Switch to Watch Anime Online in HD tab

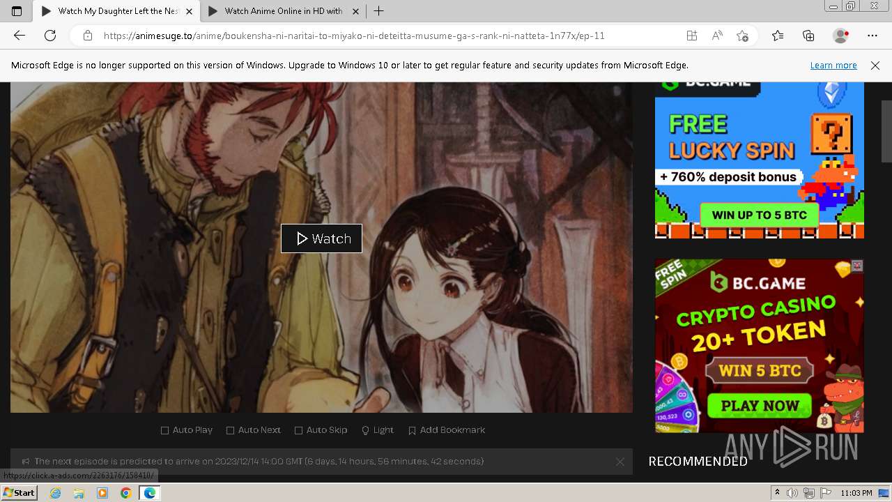(x=283, y=11)
